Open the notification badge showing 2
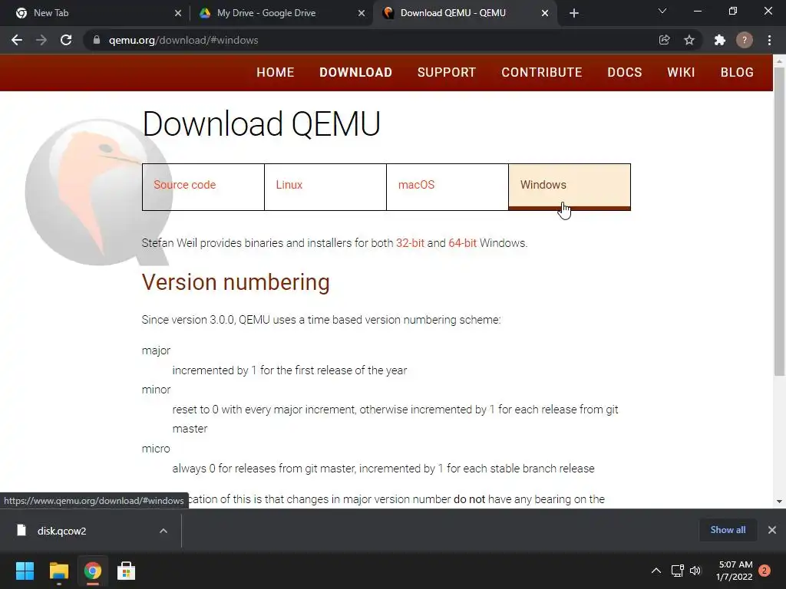The image size is (786, 589). click(x=765, y=571)
